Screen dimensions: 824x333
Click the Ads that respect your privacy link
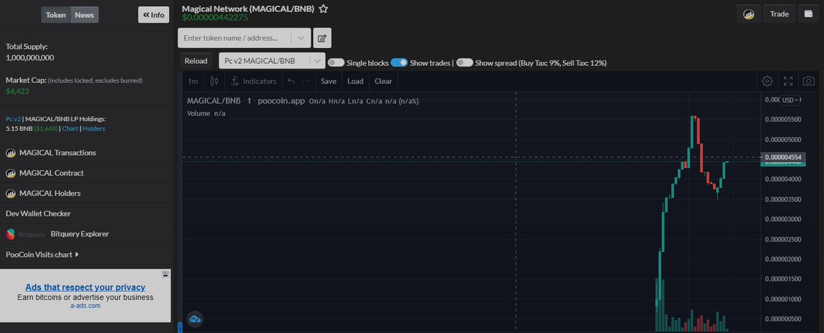pos(85,287)
